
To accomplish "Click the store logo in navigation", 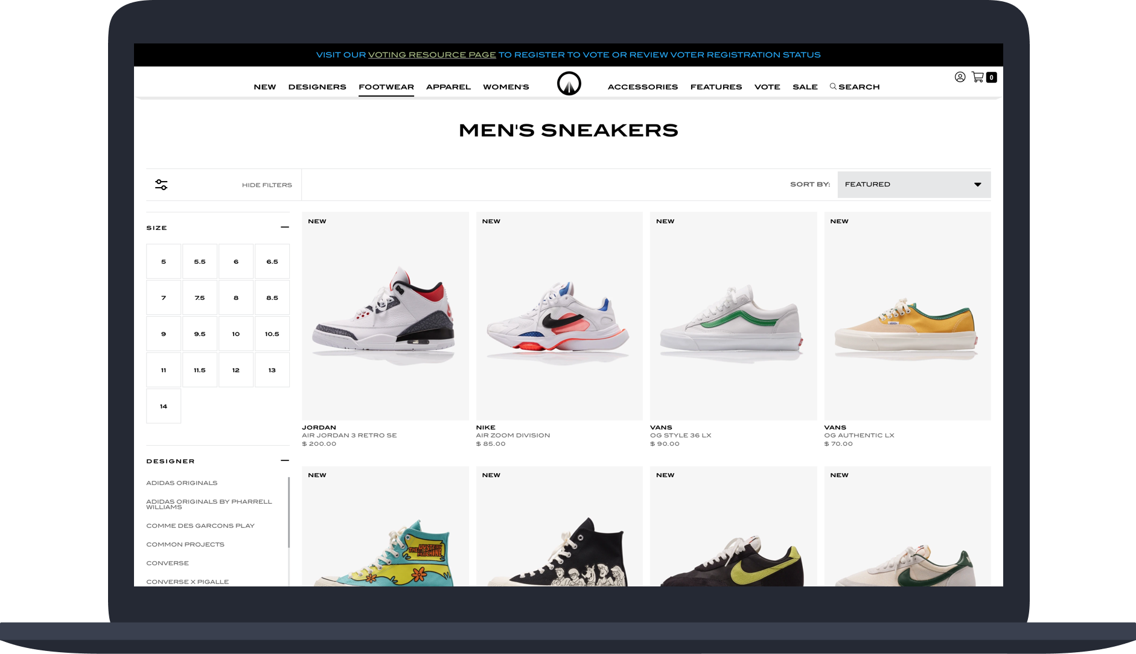I will coord(569,83).
